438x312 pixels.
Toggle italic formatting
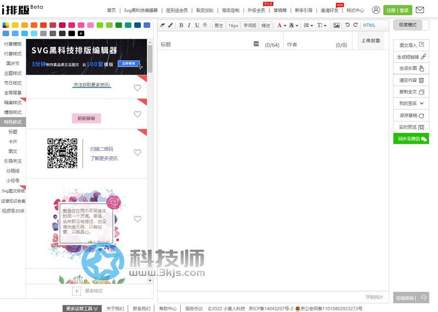[x=189, y=25]
